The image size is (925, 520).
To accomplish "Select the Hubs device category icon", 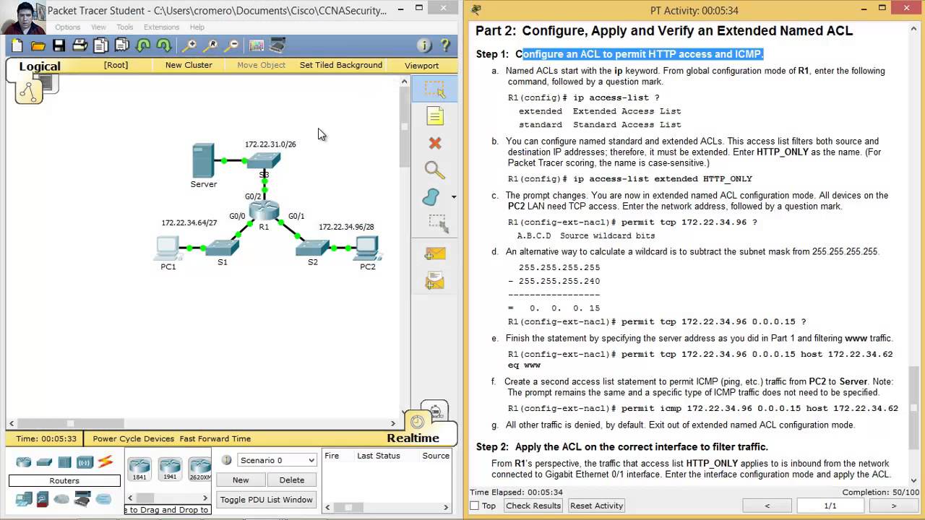I will coord(64,462).
